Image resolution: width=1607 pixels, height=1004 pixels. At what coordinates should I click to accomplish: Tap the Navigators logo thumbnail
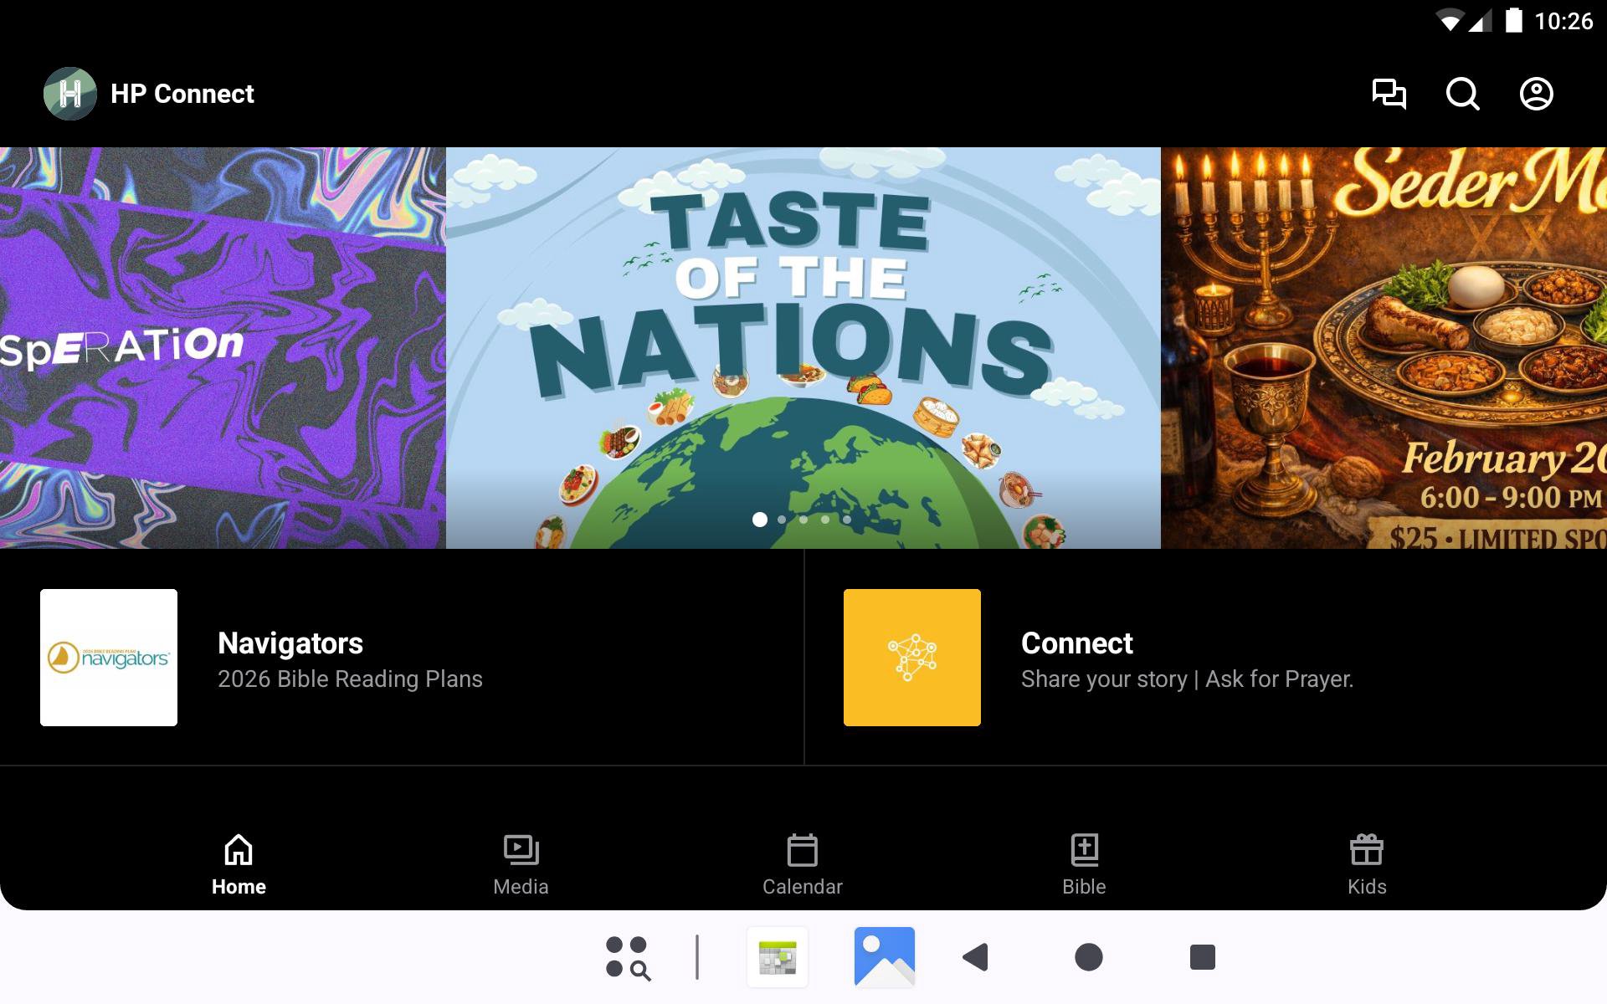click(109, 658)
